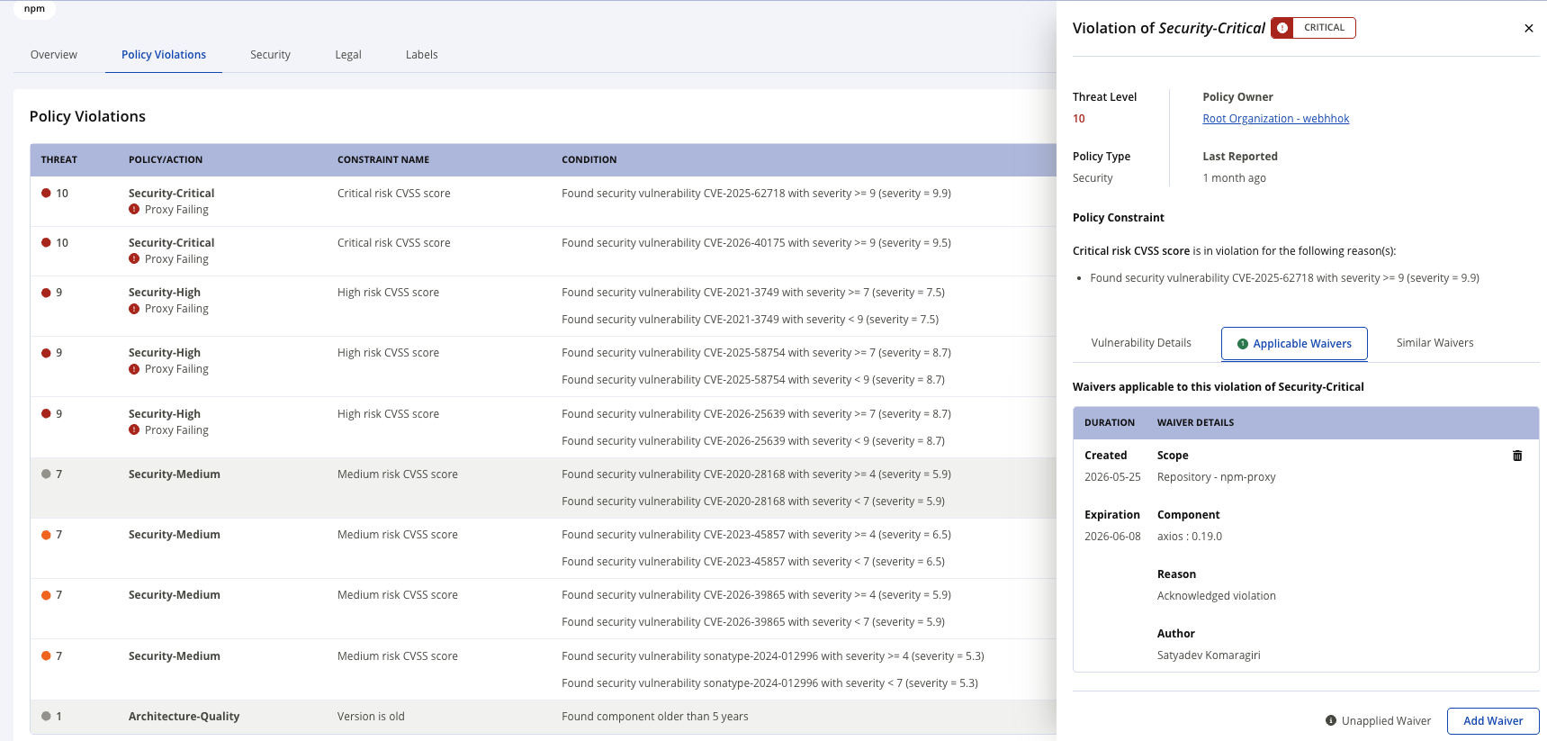This screenshot has width=1547, height=741.
Task: Close the violation details panel
Action: pyautogui.click(x=1528, y=28)
